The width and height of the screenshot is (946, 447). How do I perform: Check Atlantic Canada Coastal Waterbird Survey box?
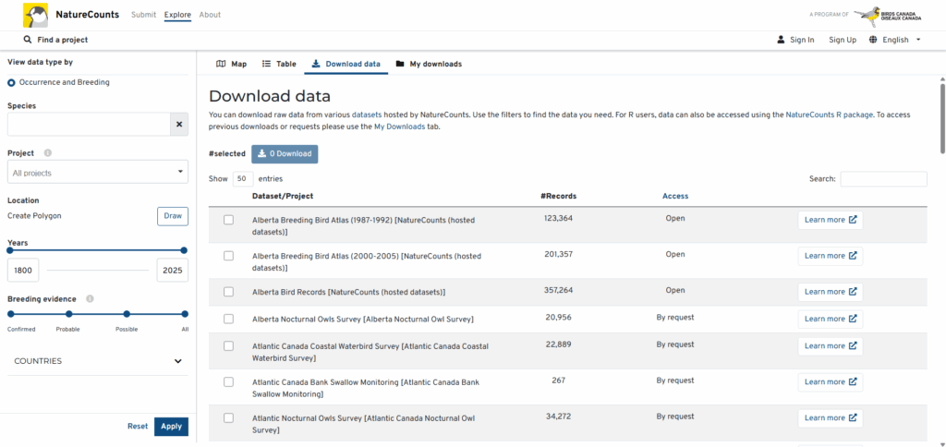click(x=229, y=346)
